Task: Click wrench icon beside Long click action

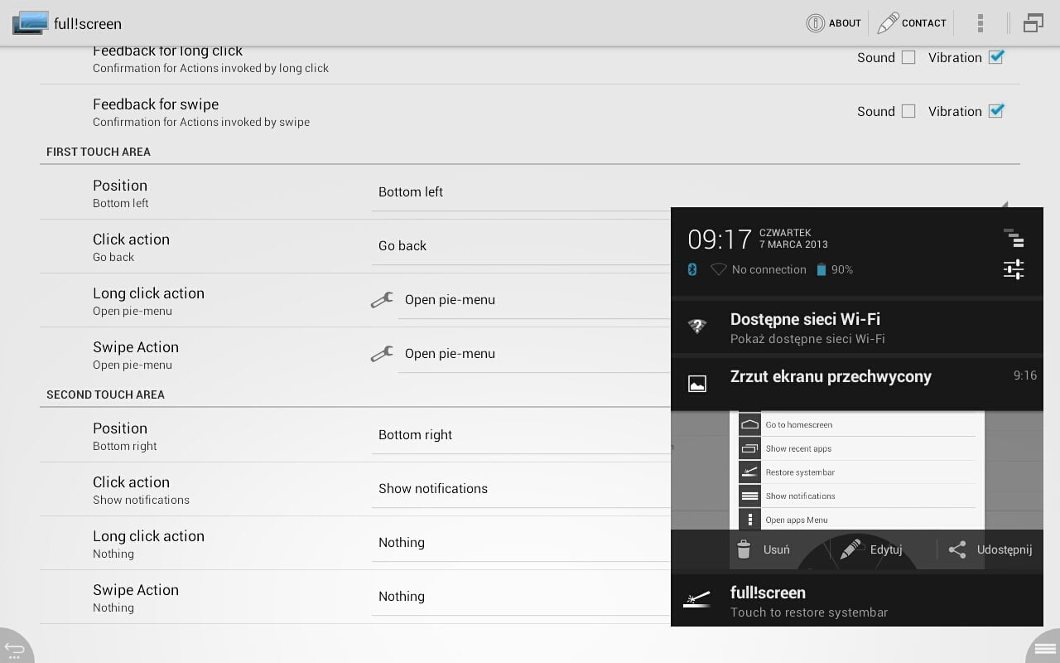Action: tap(382, 300)
